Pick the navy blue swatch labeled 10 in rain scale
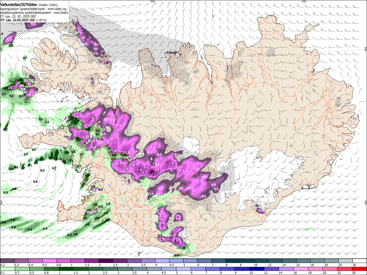The height and width of the screenshot is (275, 367). [257, 269]
